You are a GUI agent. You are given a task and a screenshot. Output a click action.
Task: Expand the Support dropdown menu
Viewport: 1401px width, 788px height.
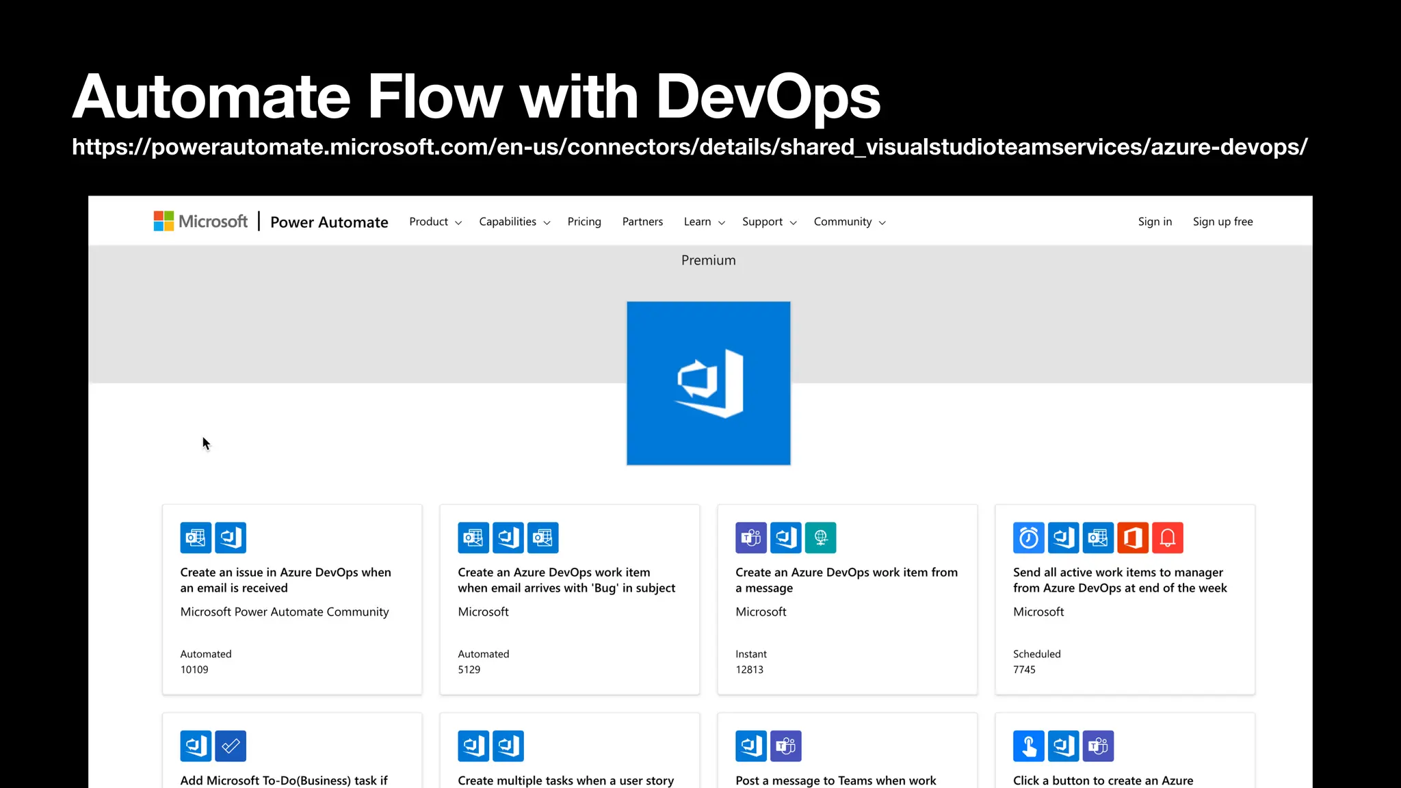pos(769,222)
